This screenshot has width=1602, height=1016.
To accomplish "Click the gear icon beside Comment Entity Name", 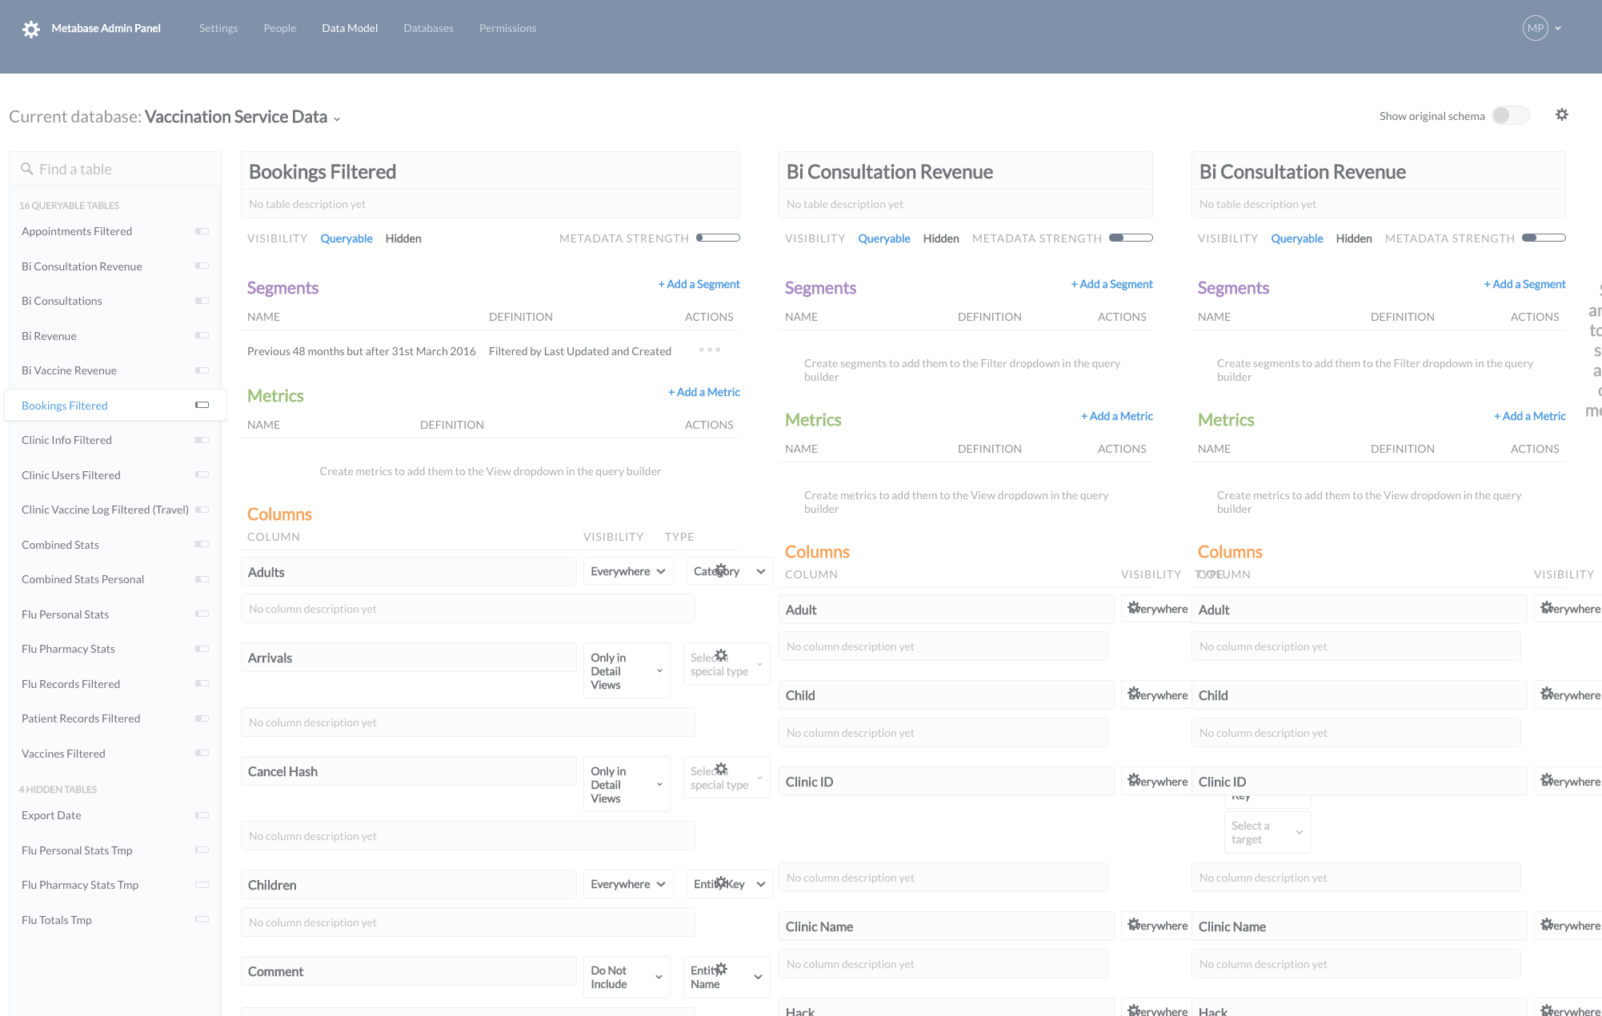I will [x=720, y=968].
